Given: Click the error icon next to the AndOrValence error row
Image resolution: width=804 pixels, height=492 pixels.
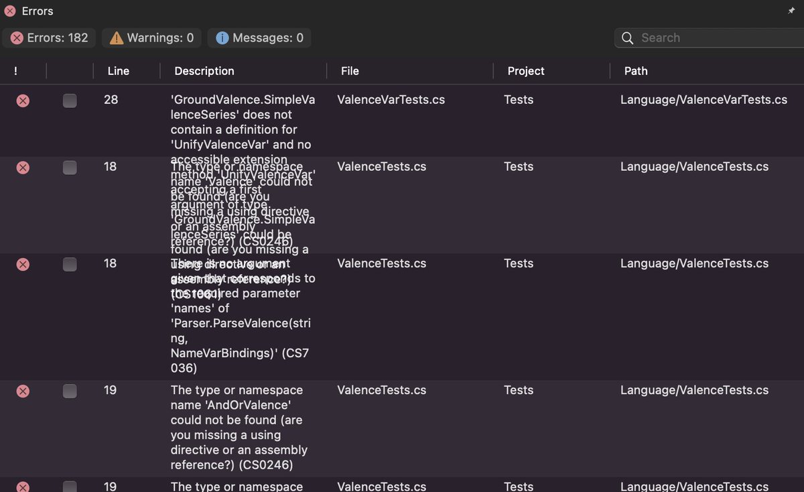Looking at the screenshot, I should [22, 391].
